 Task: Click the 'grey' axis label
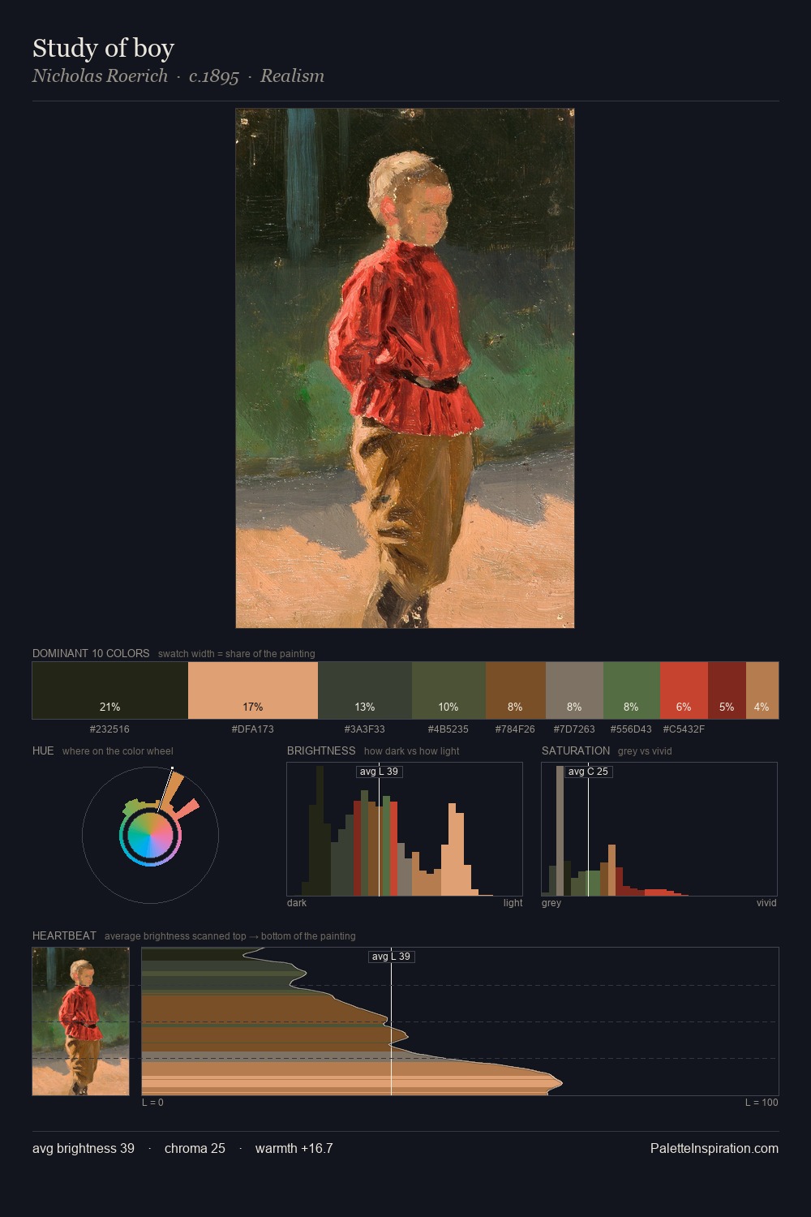551,903
